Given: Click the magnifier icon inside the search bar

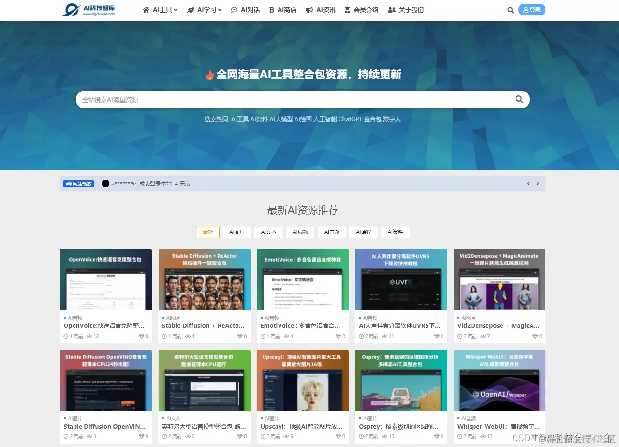Looking at the screenshot, I should (519, 99).
